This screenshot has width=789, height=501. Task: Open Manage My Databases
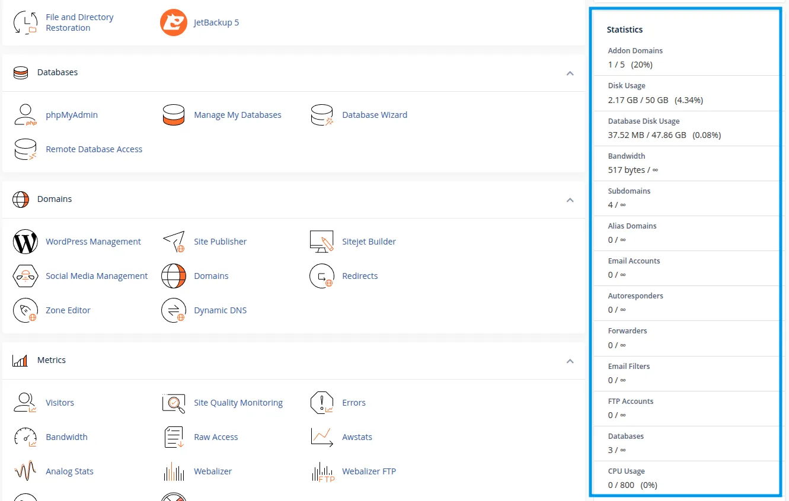click(238, 114)
